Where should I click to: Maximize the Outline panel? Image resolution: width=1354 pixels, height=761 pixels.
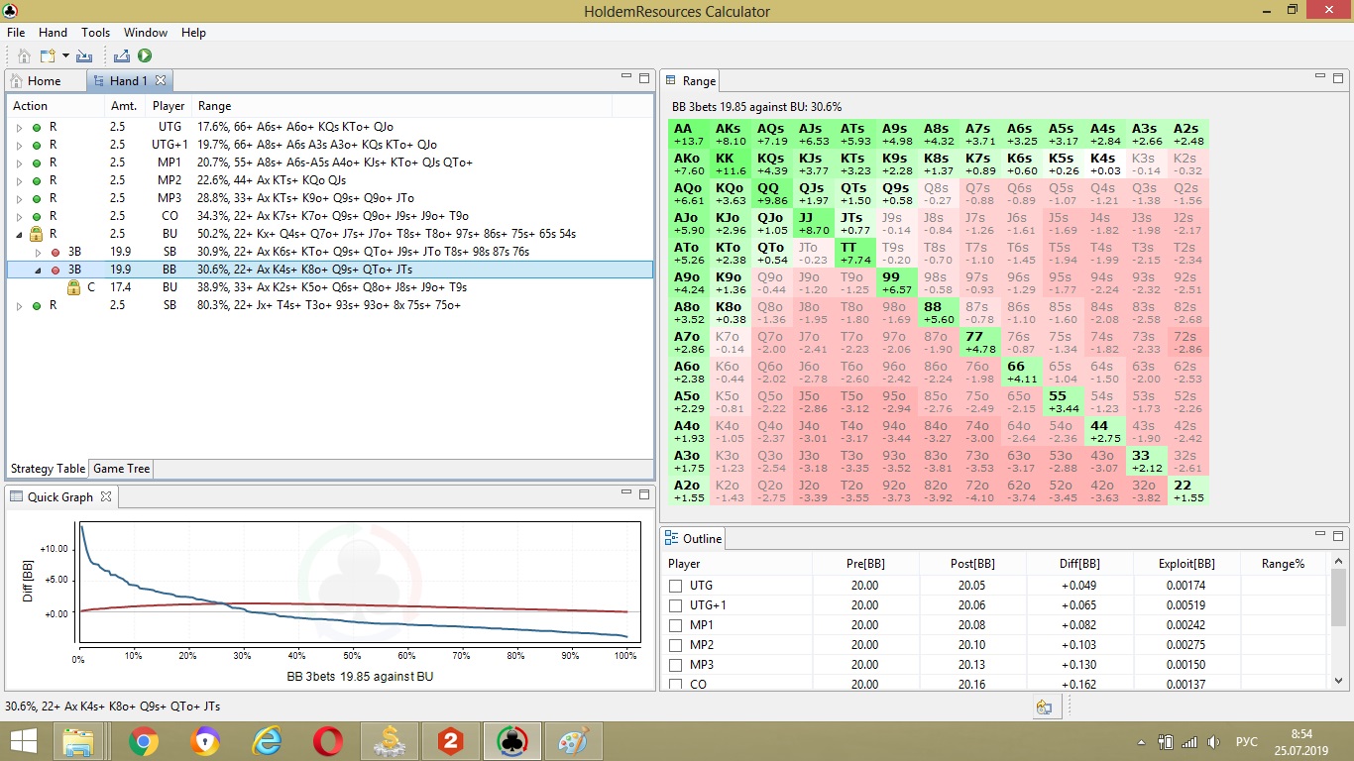coord(1338,535)
